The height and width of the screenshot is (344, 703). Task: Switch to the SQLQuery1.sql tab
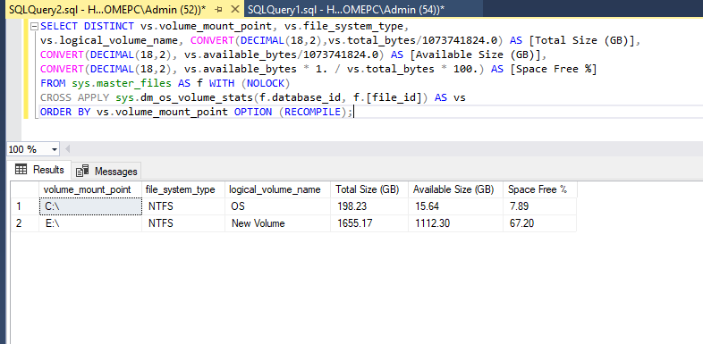click(345, 10)
